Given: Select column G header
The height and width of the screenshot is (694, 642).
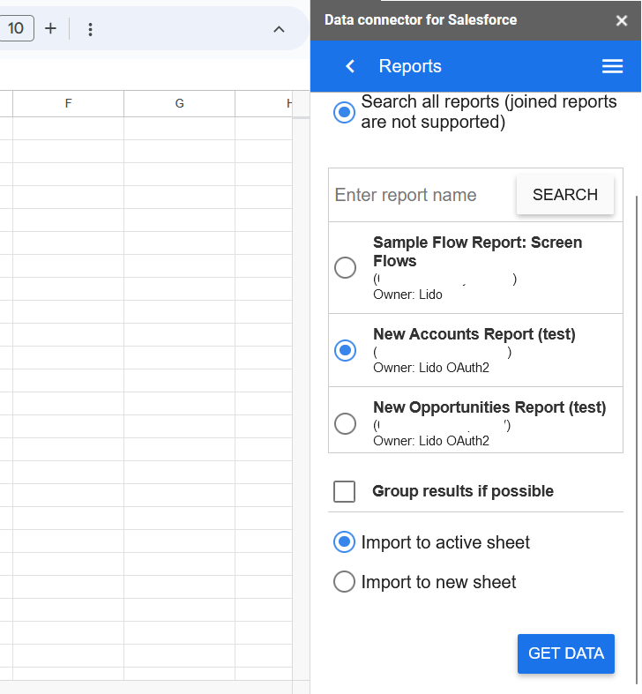Looking at the screenshot, I should click(x=179, y=103).
